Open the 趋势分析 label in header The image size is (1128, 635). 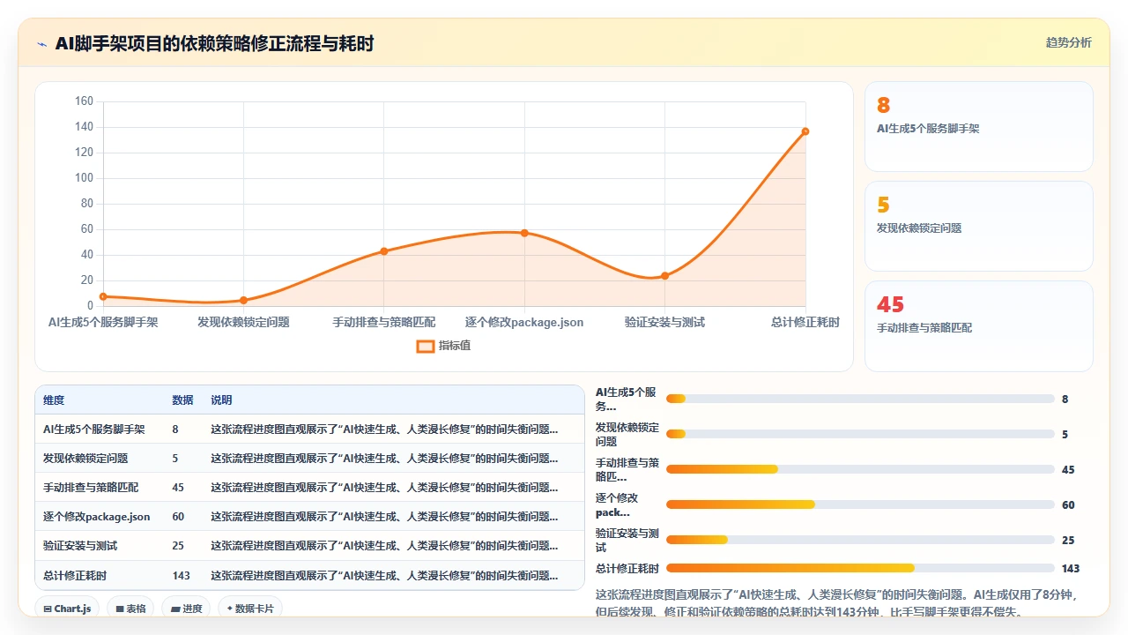tap(1068, 42)
